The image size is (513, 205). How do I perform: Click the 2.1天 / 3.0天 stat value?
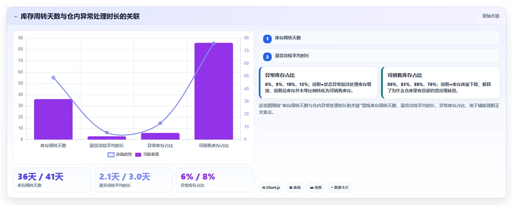[x=125, y=177]
